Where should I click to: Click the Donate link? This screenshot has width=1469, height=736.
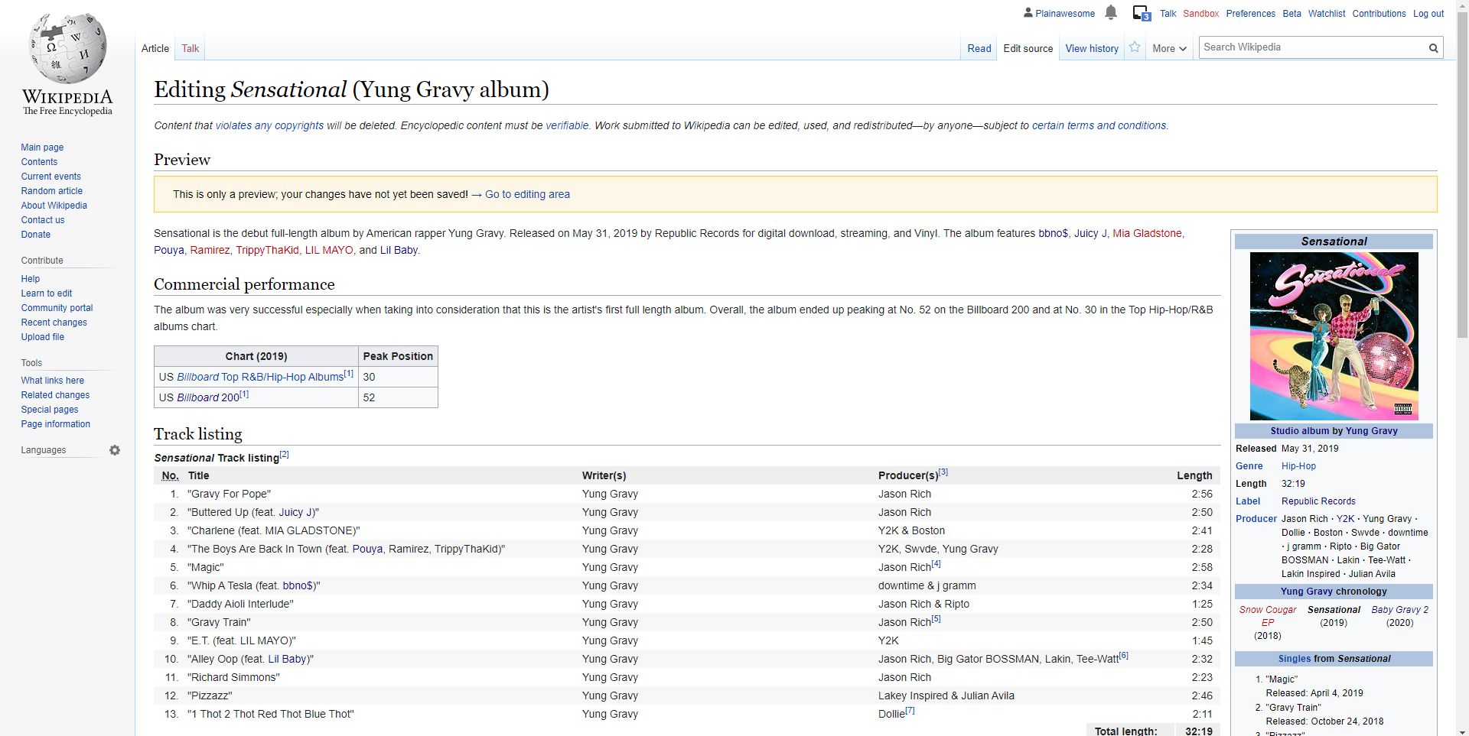pos(35,235)
